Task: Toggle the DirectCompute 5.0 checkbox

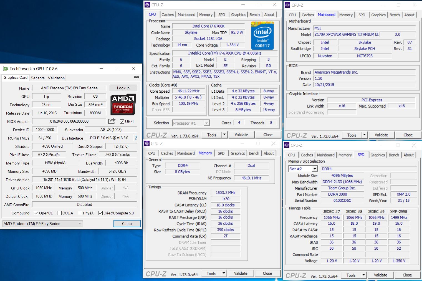Action: pos(100,213)
